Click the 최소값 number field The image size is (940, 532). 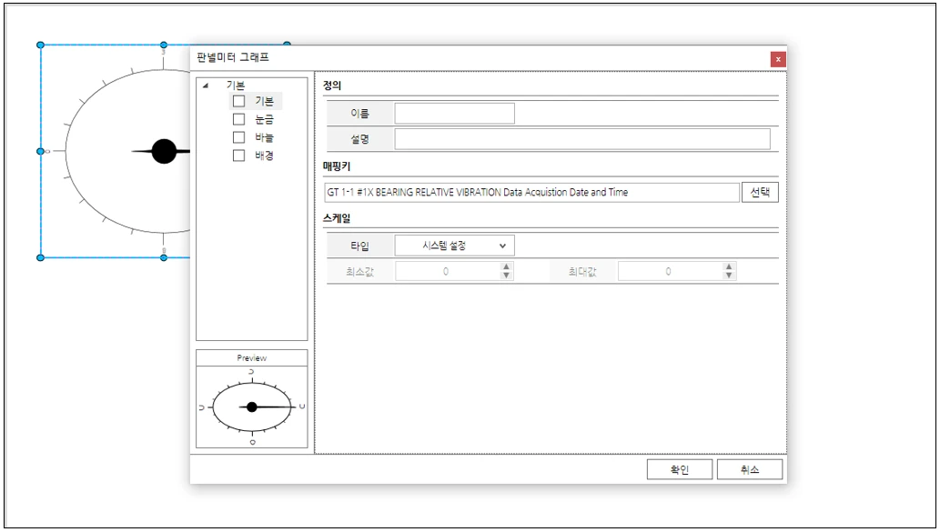click(447, 271)
